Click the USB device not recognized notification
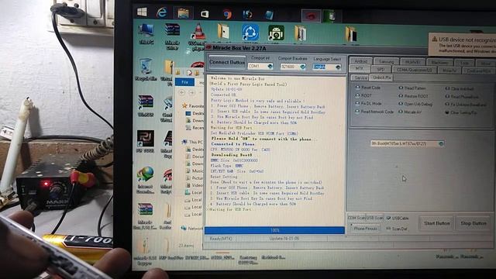Screen dimensions: 496x279 tap(463, 45)
